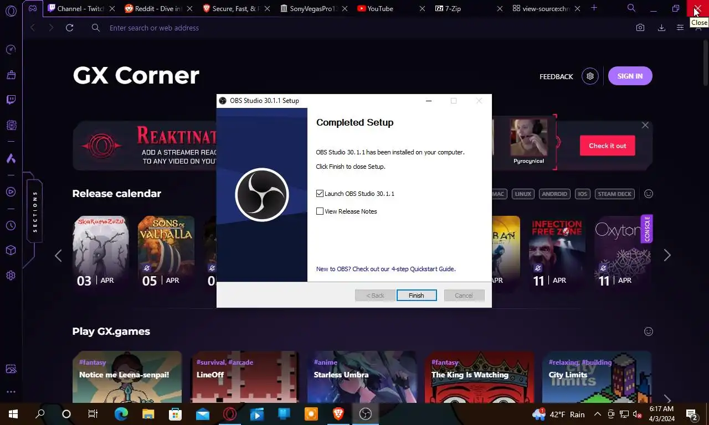The height and width of the screenshot is (425, 709).
Task: Open Twitch panel in sidebar
Action: [11, 100]
